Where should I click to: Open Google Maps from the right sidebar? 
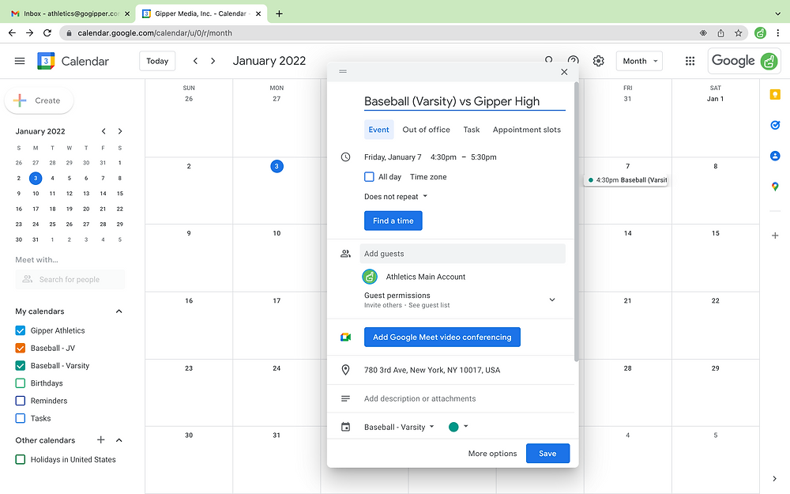tap(775, 187)
